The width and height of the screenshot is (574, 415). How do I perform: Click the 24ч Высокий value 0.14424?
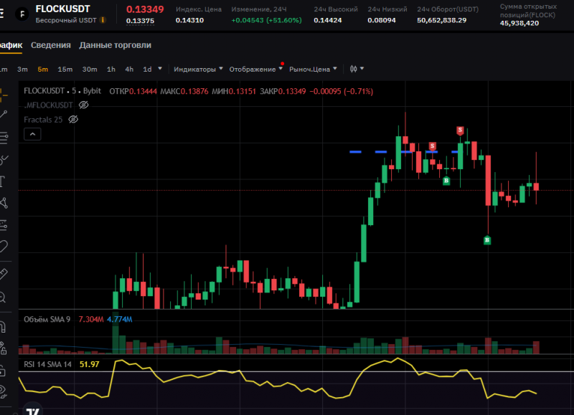pos(328,20)
